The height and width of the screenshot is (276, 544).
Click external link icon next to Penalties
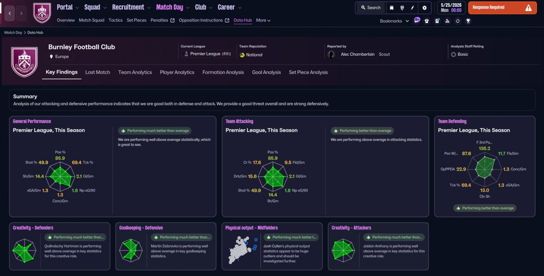tap(172, 20)
